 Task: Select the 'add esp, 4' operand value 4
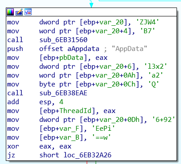coord(61,102)
